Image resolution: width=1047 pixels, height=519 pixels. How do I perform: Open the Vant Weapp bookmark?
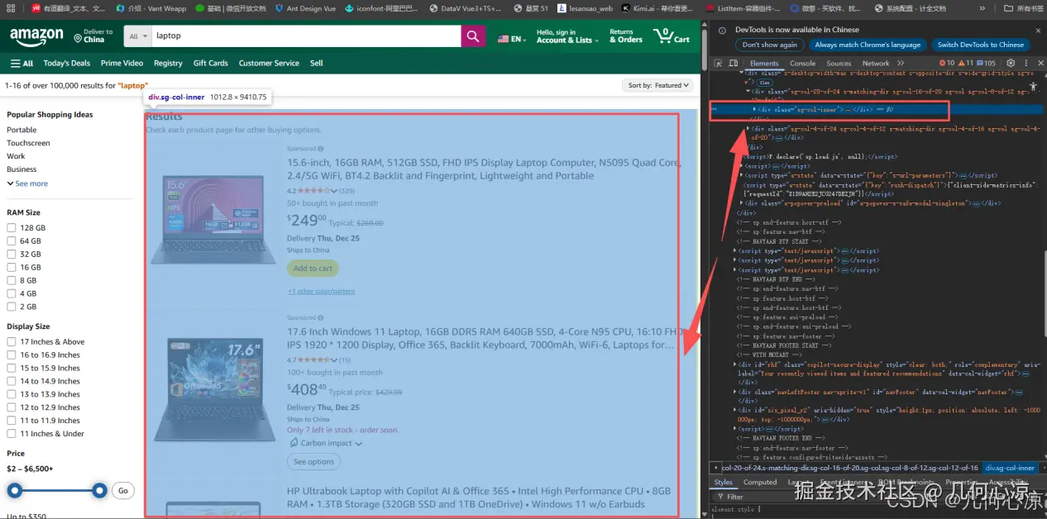151,8
